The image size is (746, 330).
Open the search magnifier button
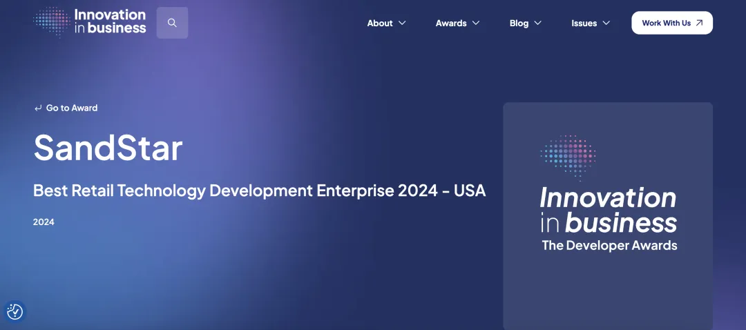[172, 23]
